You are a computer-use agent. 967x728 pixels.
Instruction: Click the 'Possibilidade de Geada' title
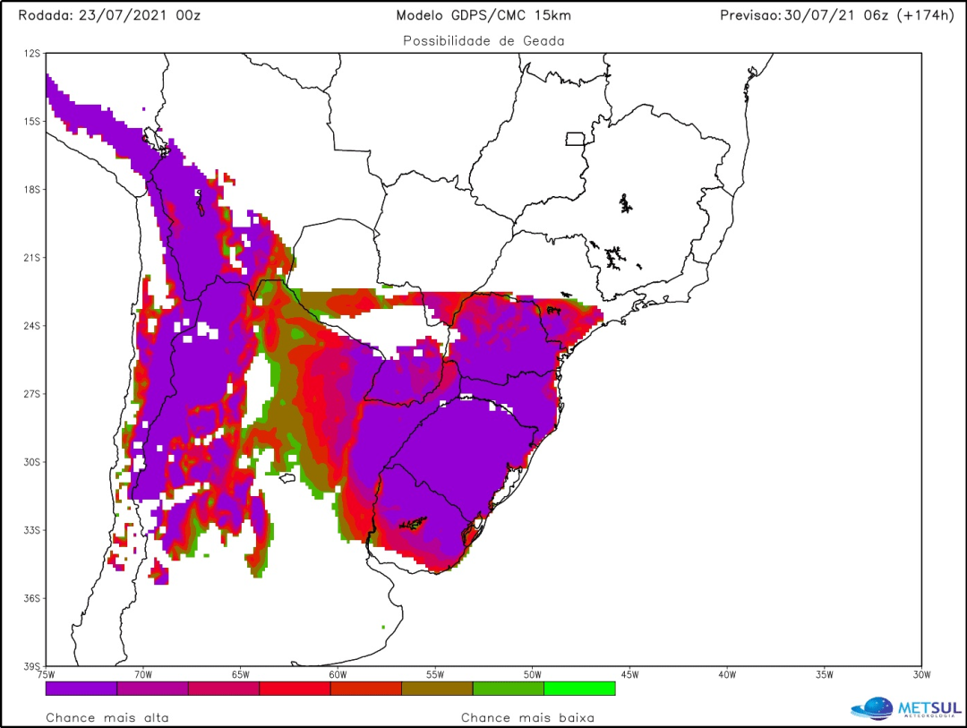pos(483,40)
